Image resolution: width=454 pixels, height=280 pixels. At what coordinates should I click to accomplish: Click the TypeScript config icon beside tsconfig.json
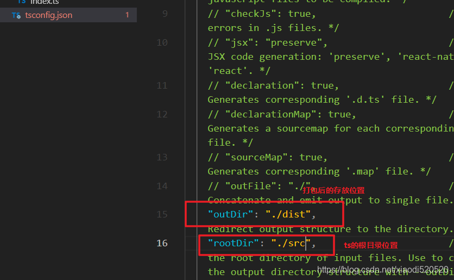(x=16, y=15)
